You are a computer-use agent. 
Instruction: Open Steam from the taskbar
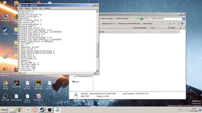(42, 110)
